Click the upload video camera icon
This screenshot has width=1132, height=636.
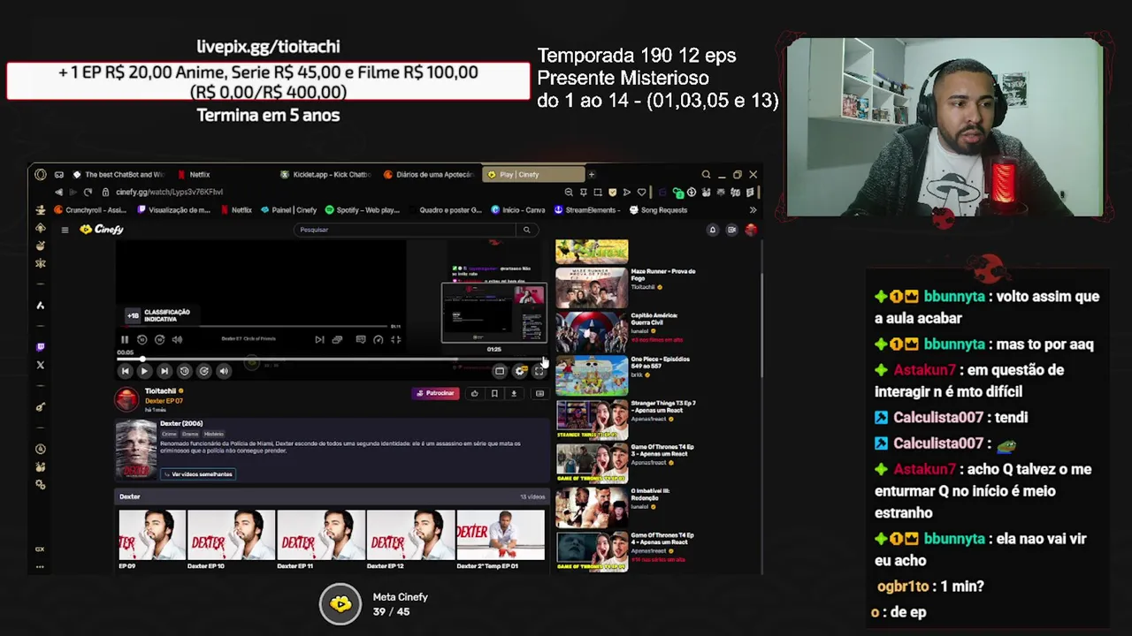(x=731, y=230)
